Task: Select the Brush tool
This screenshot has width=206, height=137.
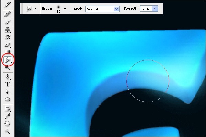Action: click(x=8, y=22)
